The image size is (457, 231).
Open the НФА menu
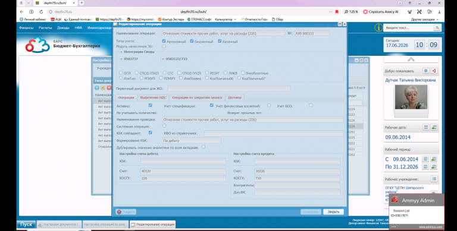pyautogui.click(x=79, y=28)
